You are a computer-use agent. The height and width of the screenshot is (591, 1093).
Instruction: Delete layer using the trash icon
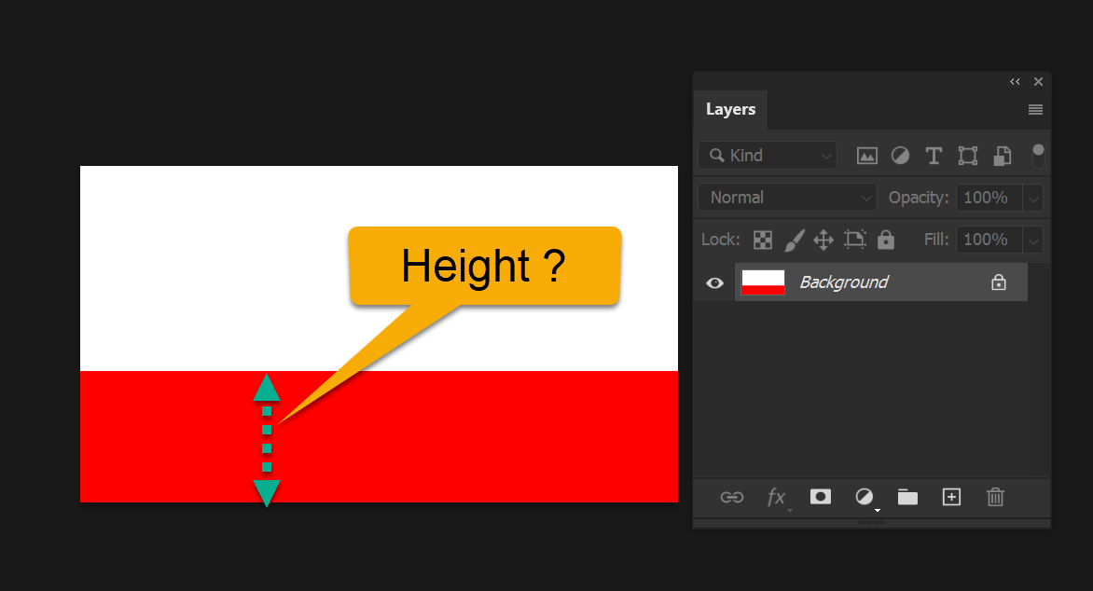(995, 497)
